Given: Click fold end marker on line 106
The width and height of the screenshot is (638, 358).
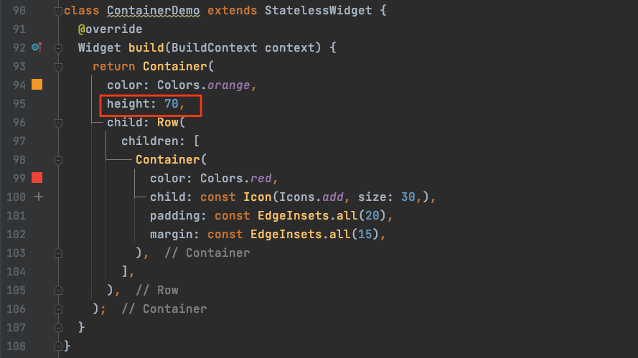Looking at the screenshot, I should 58,308.
